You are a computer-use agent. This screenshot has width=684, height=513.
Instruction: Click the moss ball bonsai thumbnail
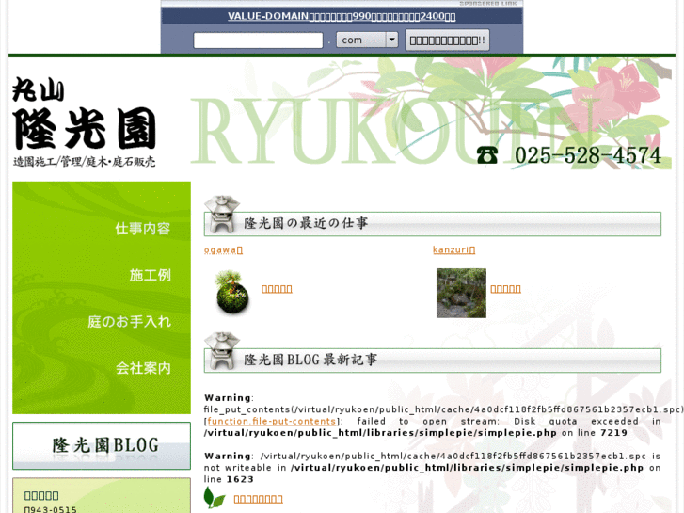click(x=232, y=292)
